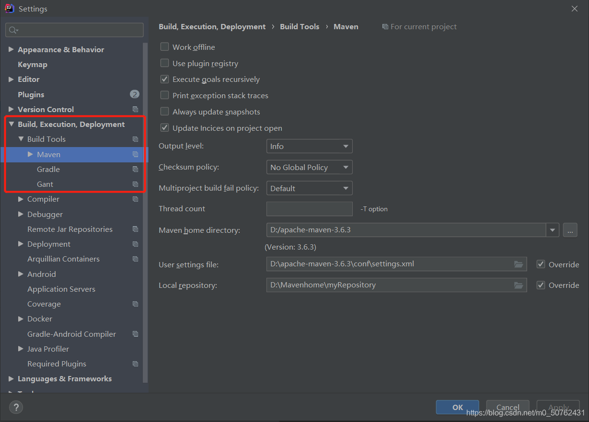The image size is (589, 422).
Task: Collapse the Build Tools node
Action: click(x=21, y=139)
